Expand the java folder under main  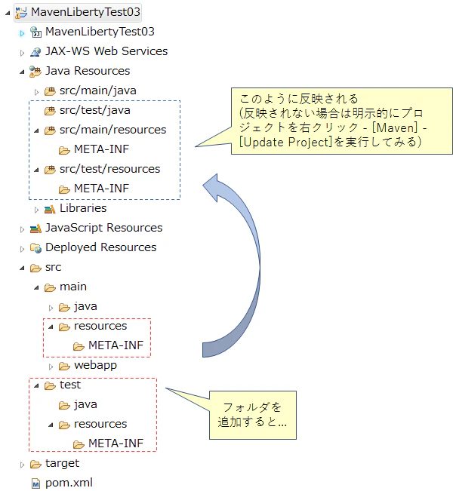(x=51, y=308)
